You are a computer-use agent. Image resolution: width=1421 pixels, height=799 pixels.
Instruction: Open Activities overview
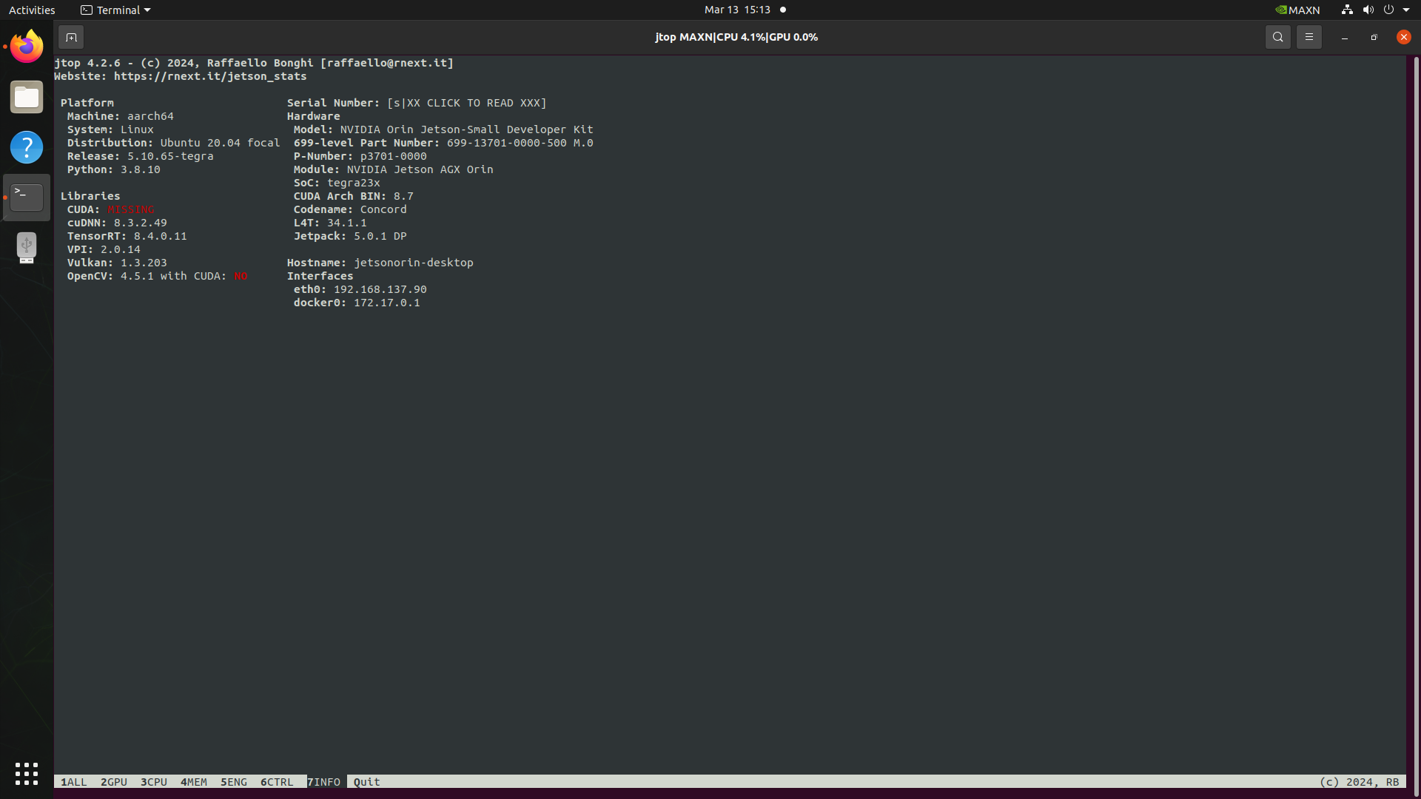pos(32,10)
